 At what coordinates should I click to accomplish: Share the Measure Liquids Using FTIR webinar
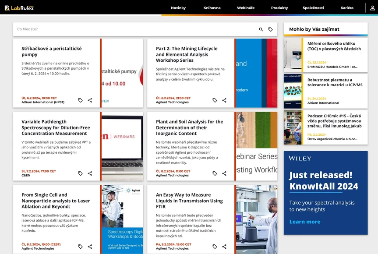point(224,247)
